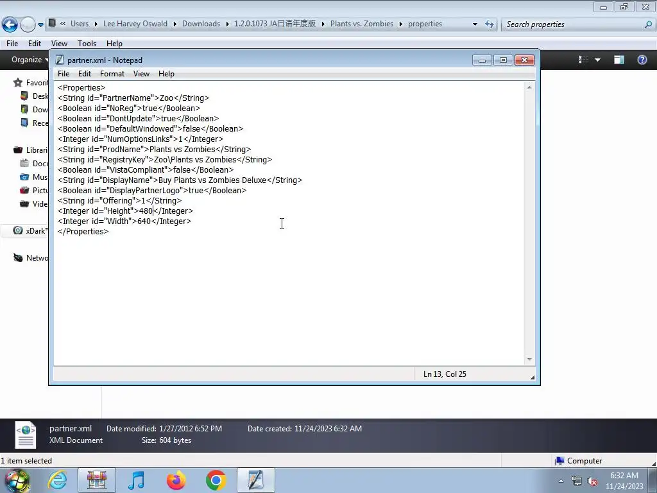Click the 1.2.0.1073 JA breadcrumb folder
Viewport: 657px width, 493px height.
click(275, 24)
